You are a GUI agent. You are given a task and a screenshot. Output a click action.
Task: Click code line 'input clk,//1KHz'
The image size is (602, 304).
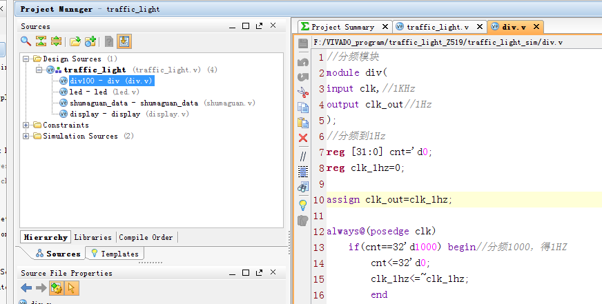(x=371, y=88)
